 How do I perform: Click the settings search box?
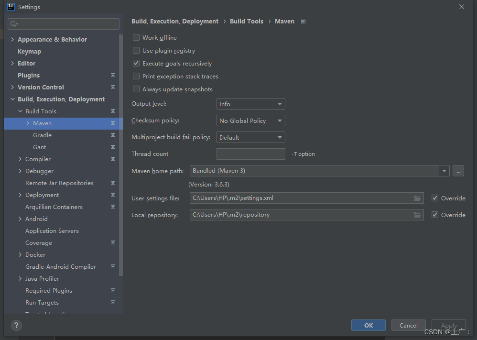click(64, 24)
